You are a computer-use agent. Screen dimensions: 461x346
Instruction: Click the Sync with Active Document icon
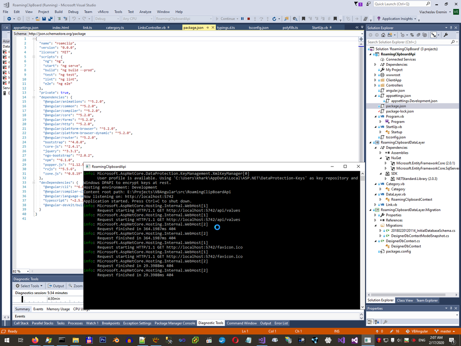(x=412, y=35)
